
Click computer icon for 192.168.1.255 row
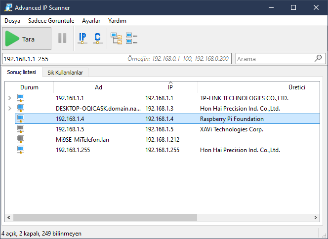point(21,150)
